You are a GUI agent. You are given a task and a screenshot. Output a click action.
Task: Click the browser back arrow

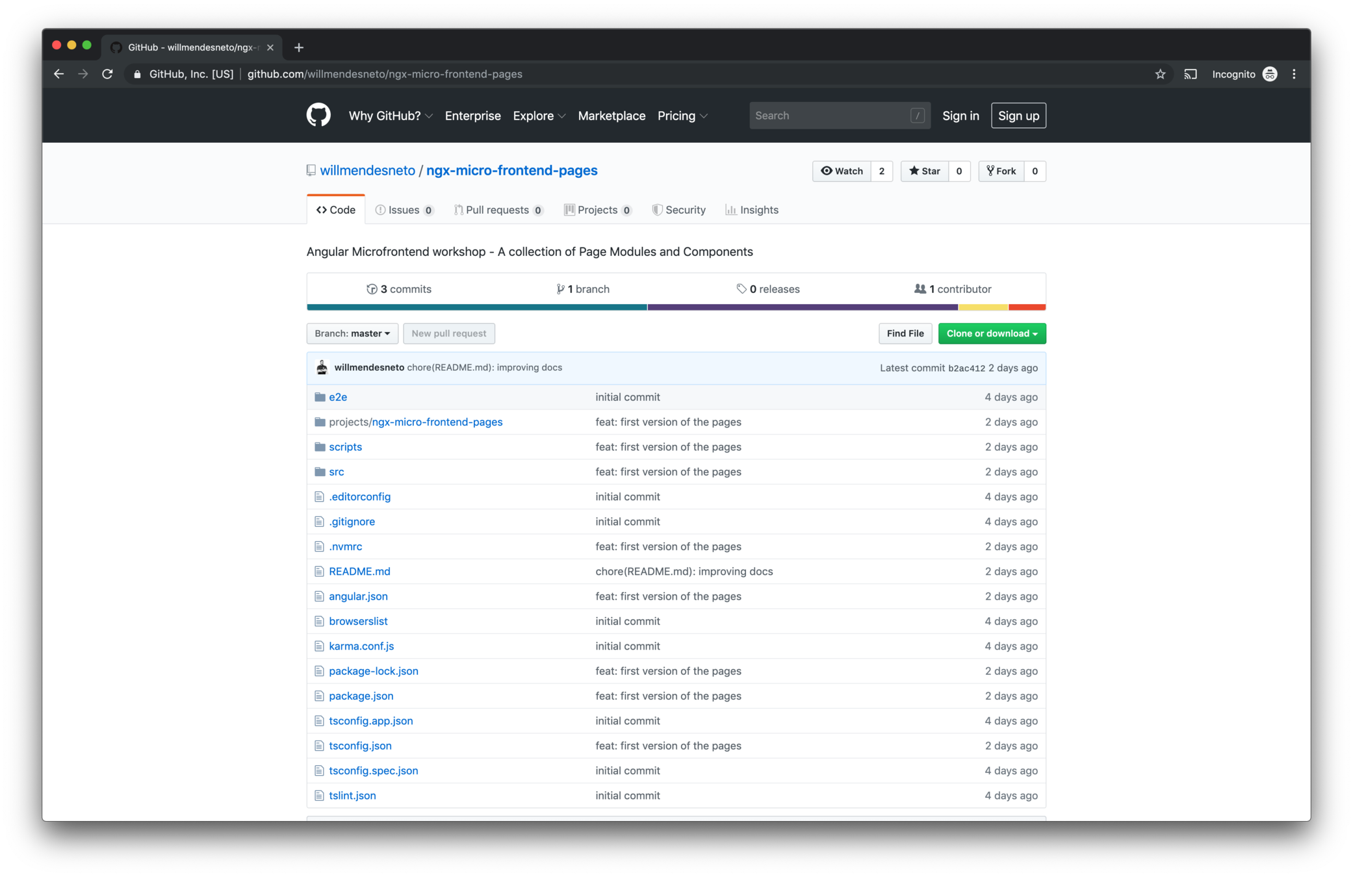(x=58, y=74)
